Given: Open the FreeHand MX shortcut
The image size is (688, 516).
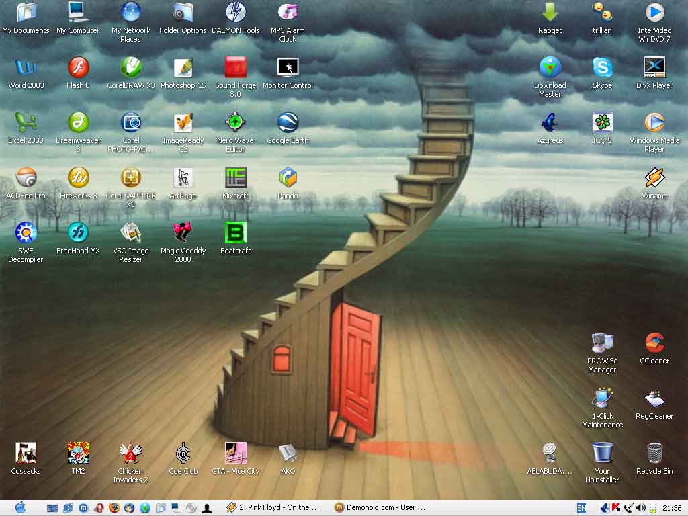Looking at the screenshot, I should coord(78,232).
